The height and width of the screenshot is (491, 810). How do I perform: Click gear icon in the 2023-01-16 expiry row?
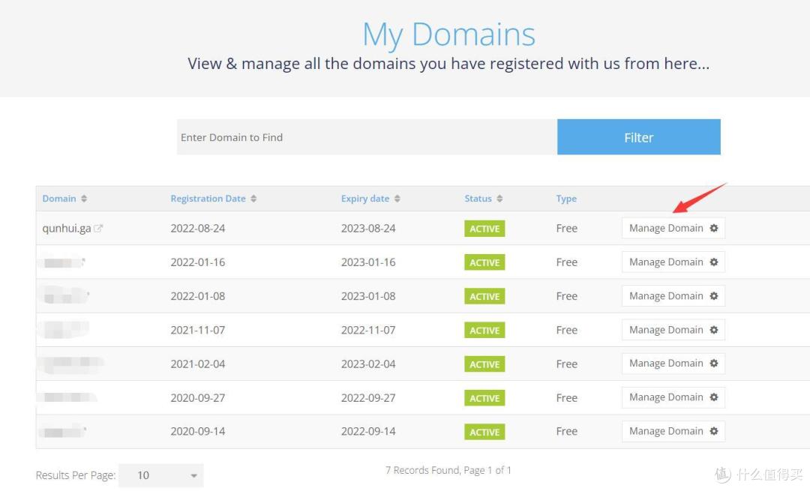pyautogui.click(x=714, y=262)
